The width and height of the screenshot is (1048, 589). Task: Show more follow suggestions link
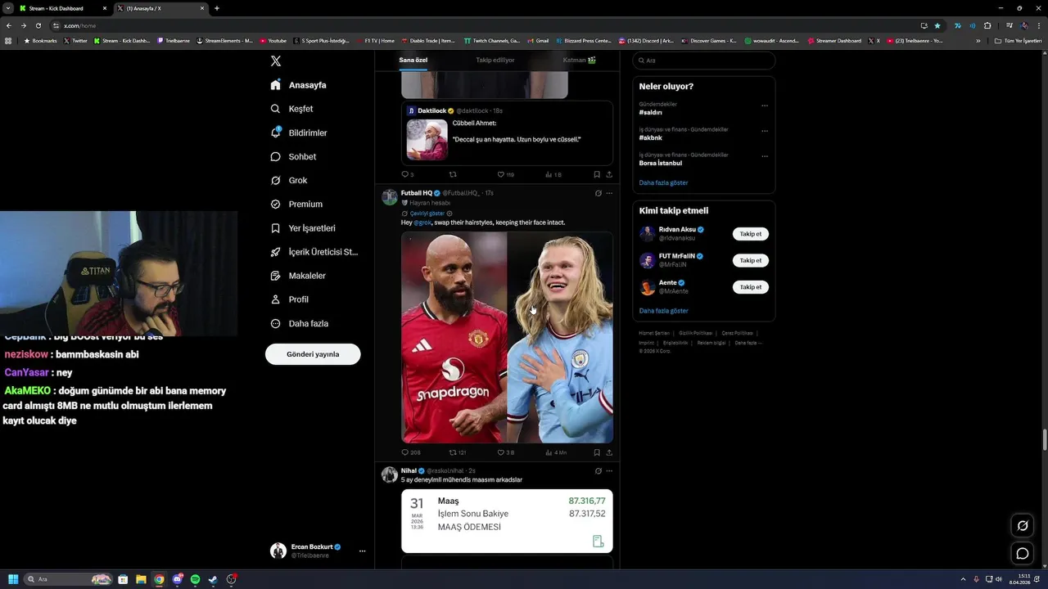[663, 311]
